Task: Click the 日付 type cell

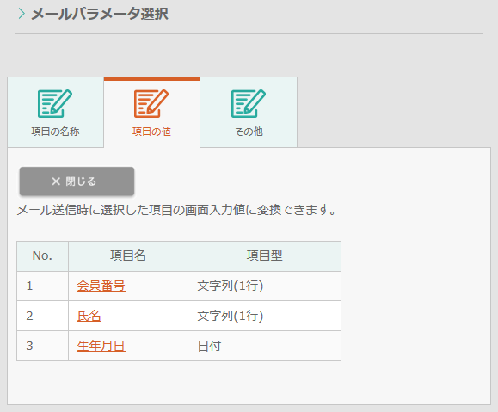Action: pos(265,346)
